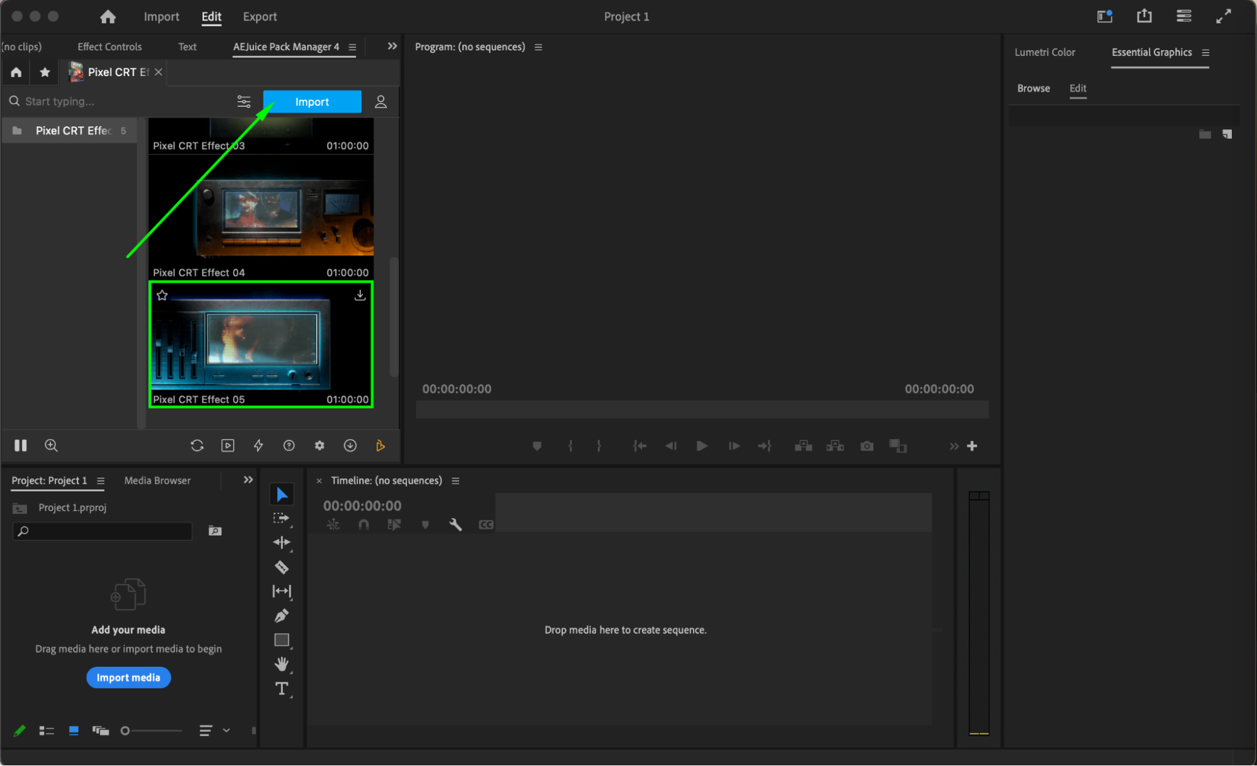Switch project panel to list view
The image size is (1257, 766).
point(47,731)
